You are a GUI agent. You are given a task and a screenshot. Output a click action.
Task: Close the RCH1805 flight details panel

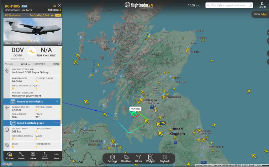[x=60, y=6]
